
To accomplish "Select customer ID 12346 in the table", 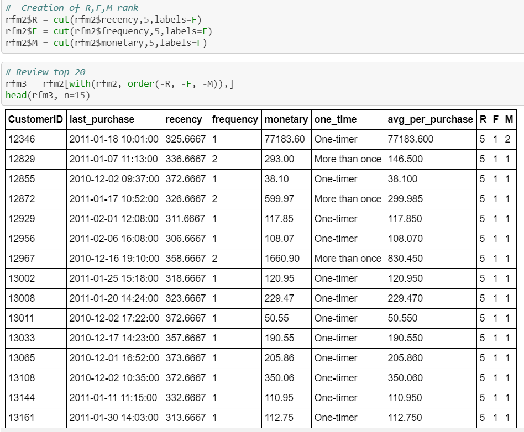I will (22, 139).
